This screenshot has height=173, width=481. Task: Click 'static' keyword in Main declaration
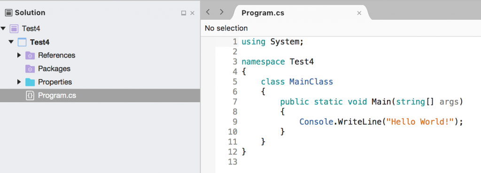click(x=328, y=102)
